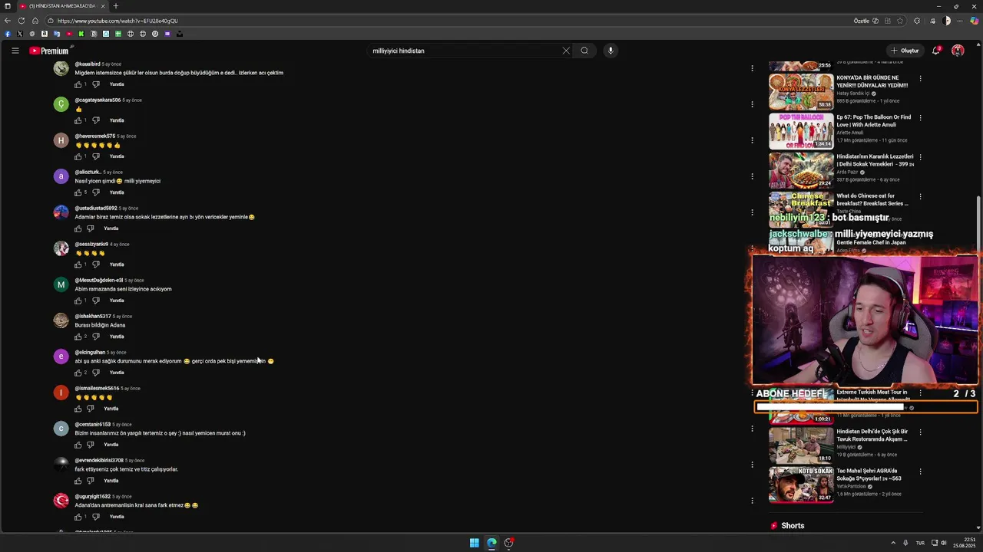Reply (Yanıtla) to the @kaaaibird comment
Screen dimensions: 983x552
click(117, 84)
